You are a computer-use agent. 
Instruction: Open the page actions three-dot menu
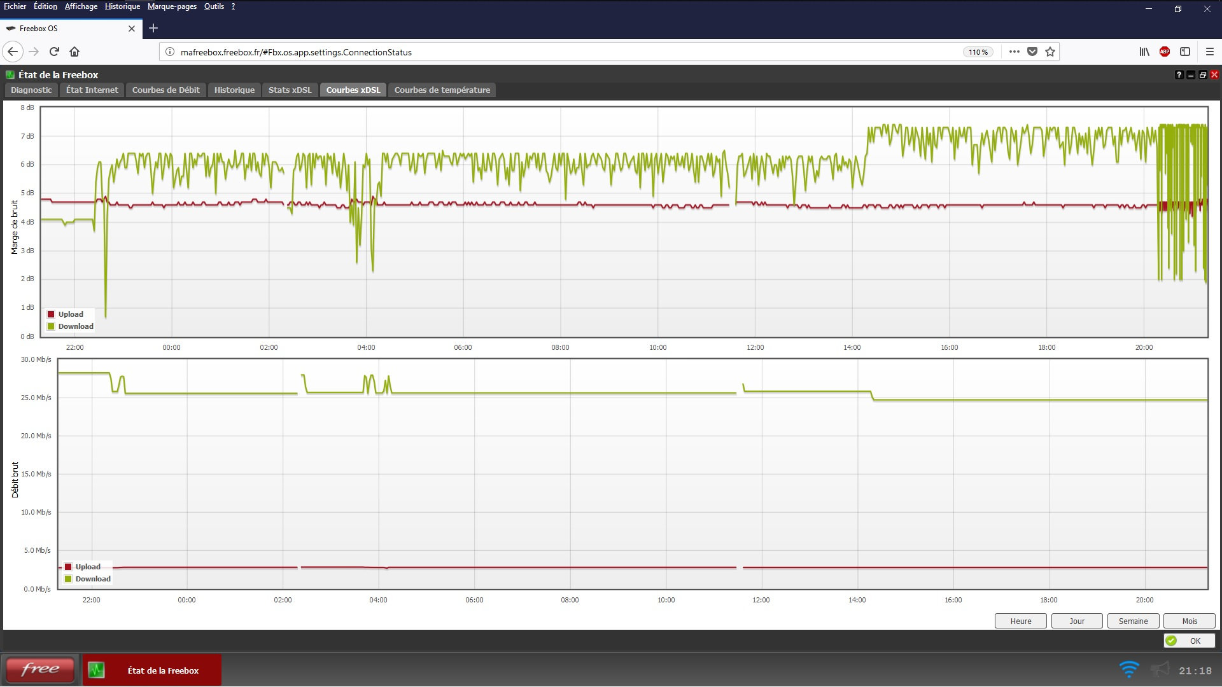[1014, 52]
